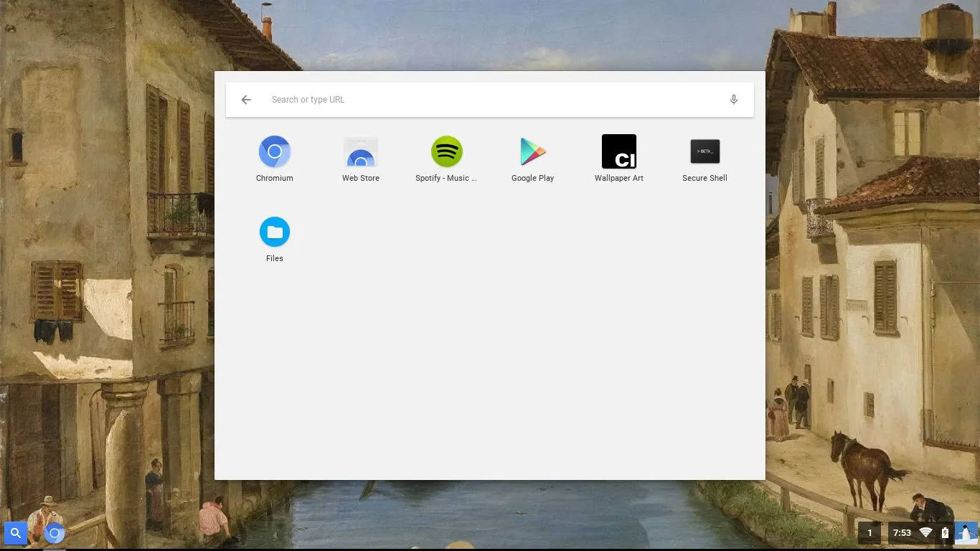Launch Google Play from the launcher
The height and width of the screenshot is (551, 980).
point(533,151)
